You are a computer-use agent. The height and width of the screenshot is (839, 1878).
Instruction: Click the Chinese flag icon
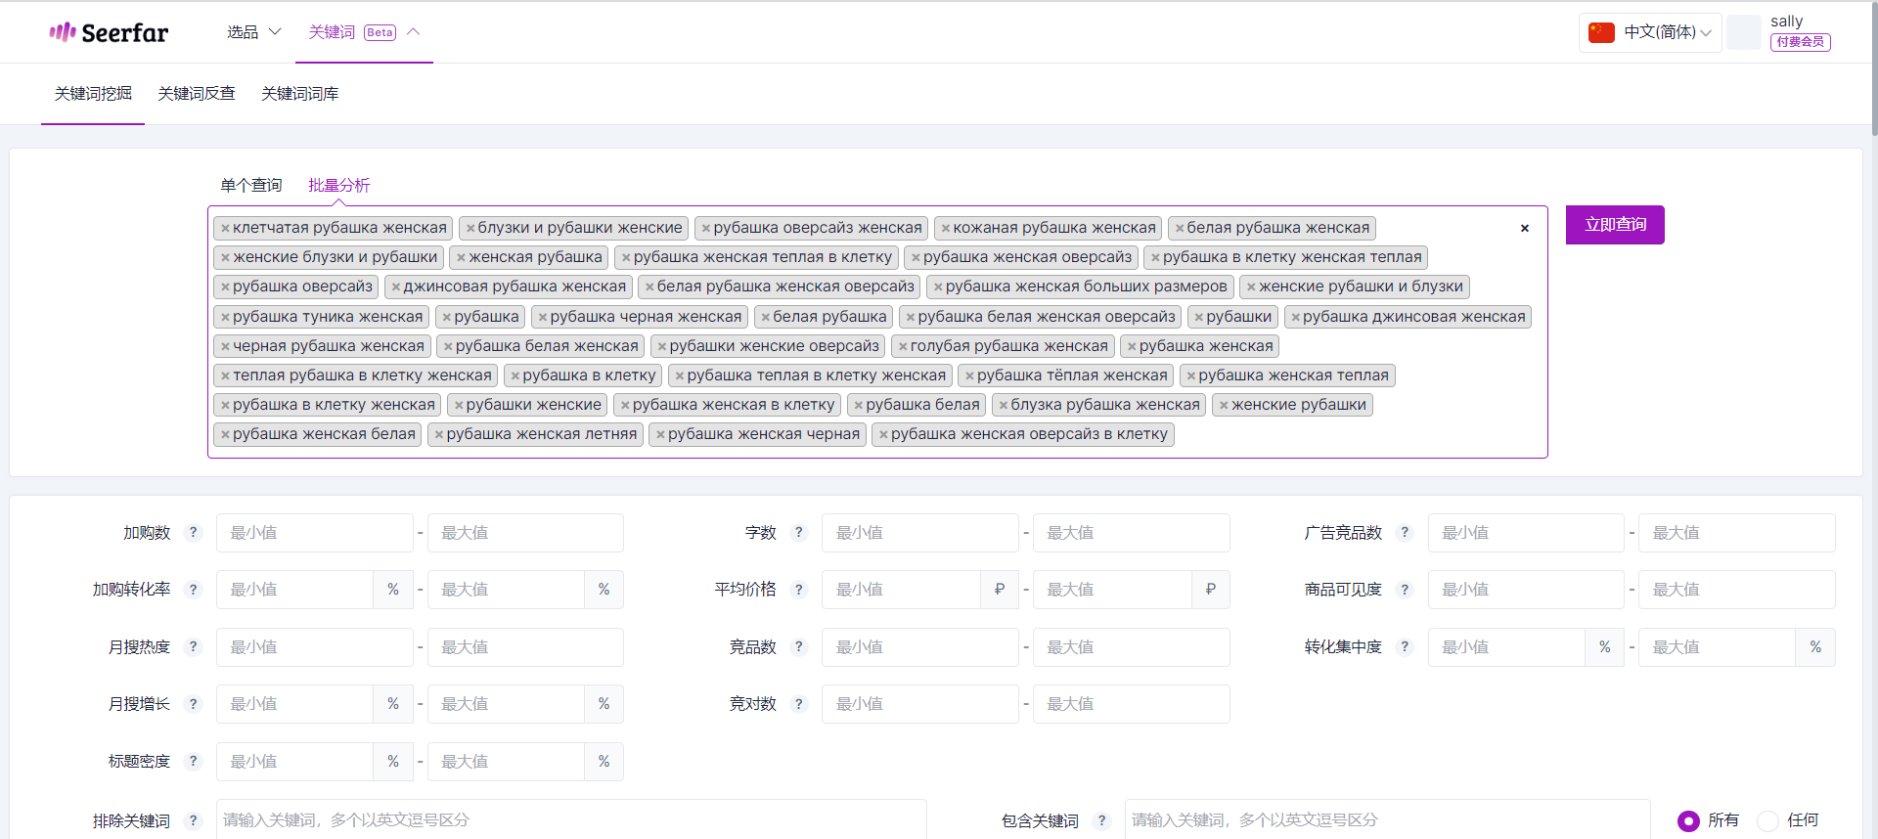coord(1601,32)
